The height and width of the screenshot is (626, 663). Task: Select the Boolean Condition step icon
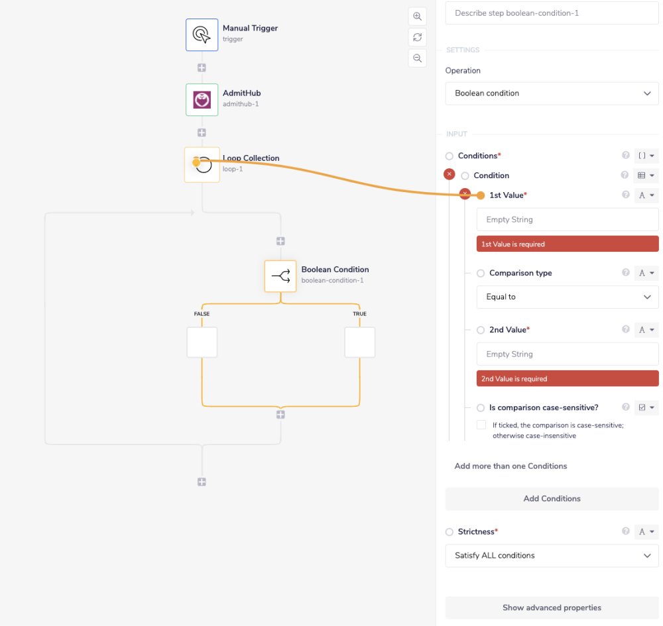coord(280,276)
